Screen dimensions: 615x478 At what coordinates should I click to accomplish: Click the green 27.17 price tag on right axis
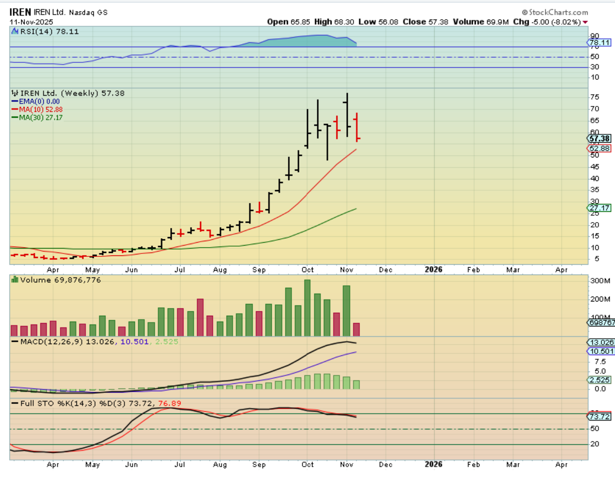pyautogui.click(x=599, y=208)
